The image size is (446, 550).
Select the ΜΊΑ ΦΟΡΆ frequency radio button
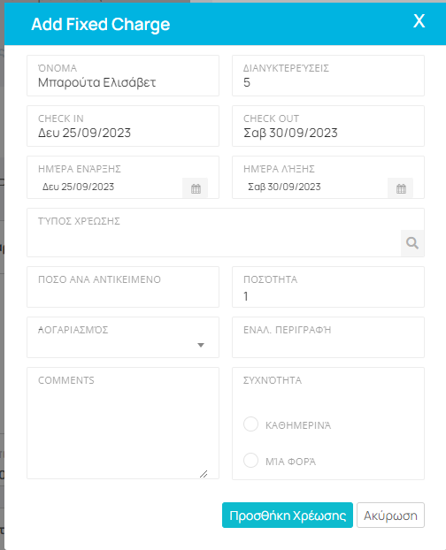251,460
